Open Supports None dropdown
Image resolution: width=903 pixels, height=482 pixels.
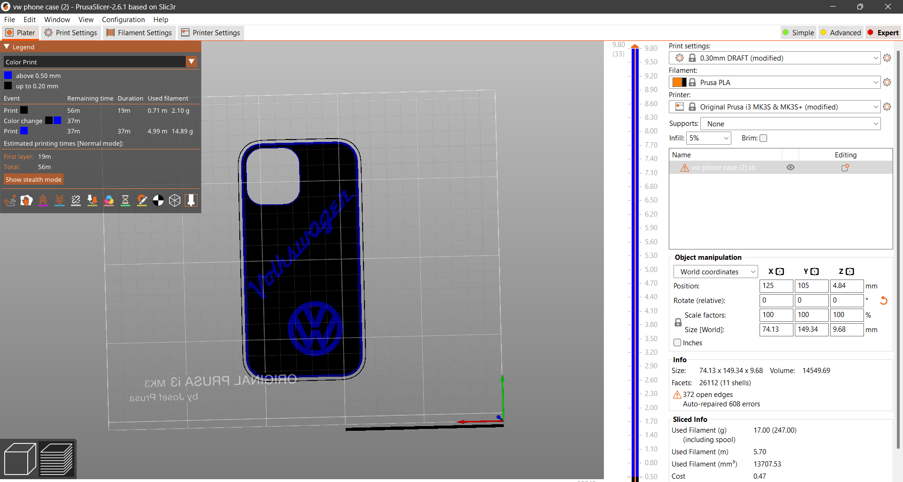[791, 124]
